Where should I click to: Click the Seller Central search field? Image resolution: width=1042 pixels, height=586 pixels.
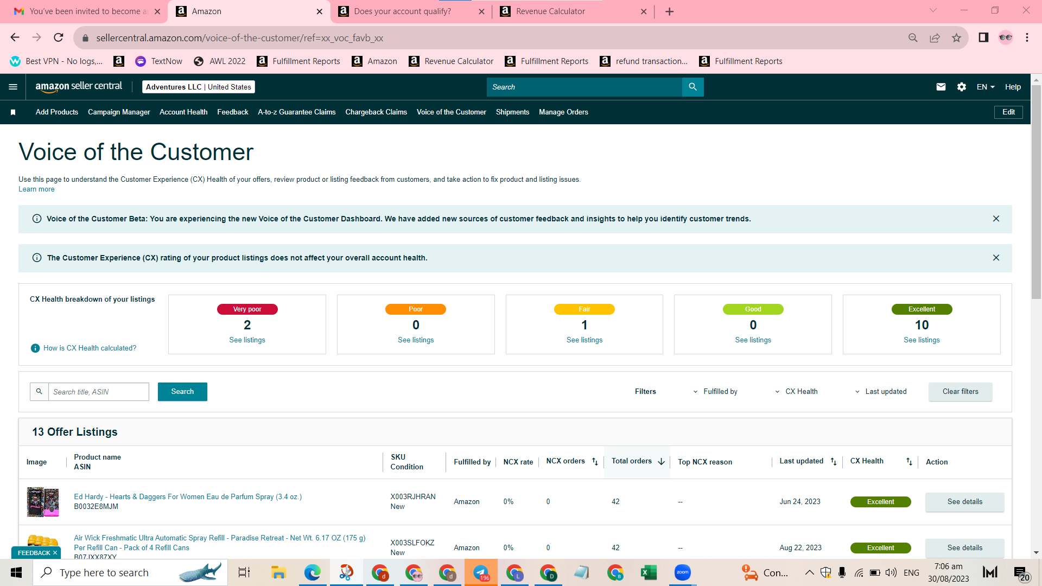point(584,87)
